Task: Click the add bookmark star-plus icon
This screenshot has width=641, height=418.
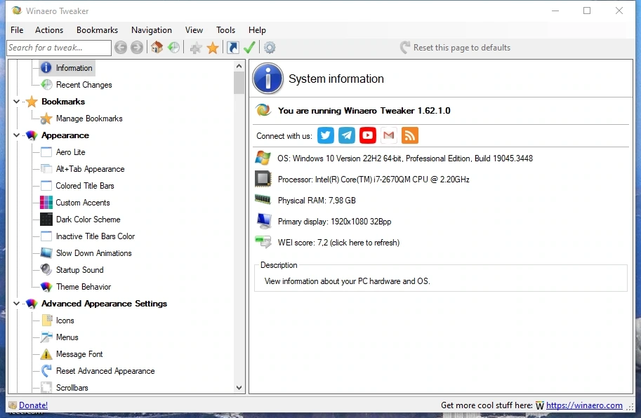Action: (196, 48)
